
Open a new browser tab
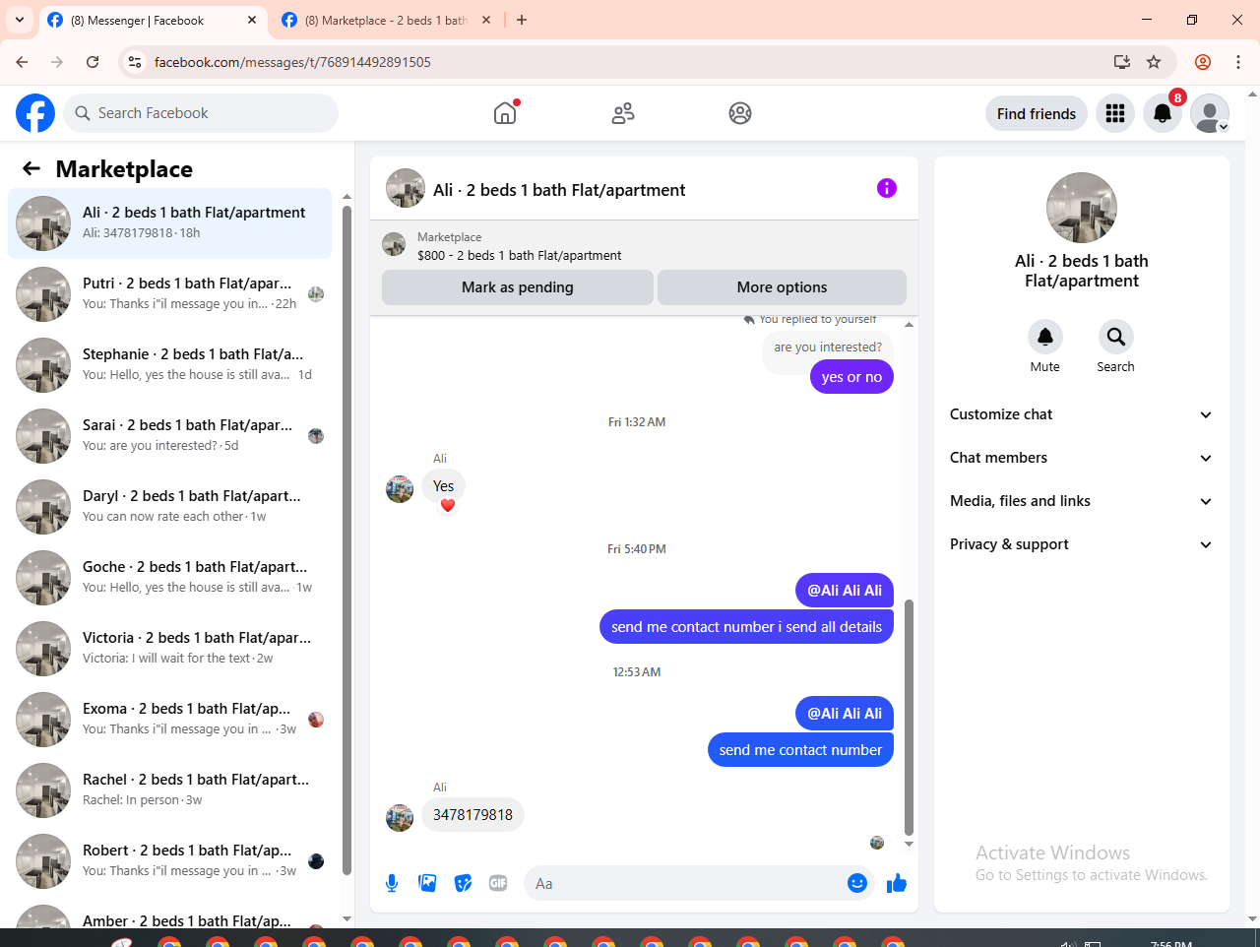click(522, 20)
